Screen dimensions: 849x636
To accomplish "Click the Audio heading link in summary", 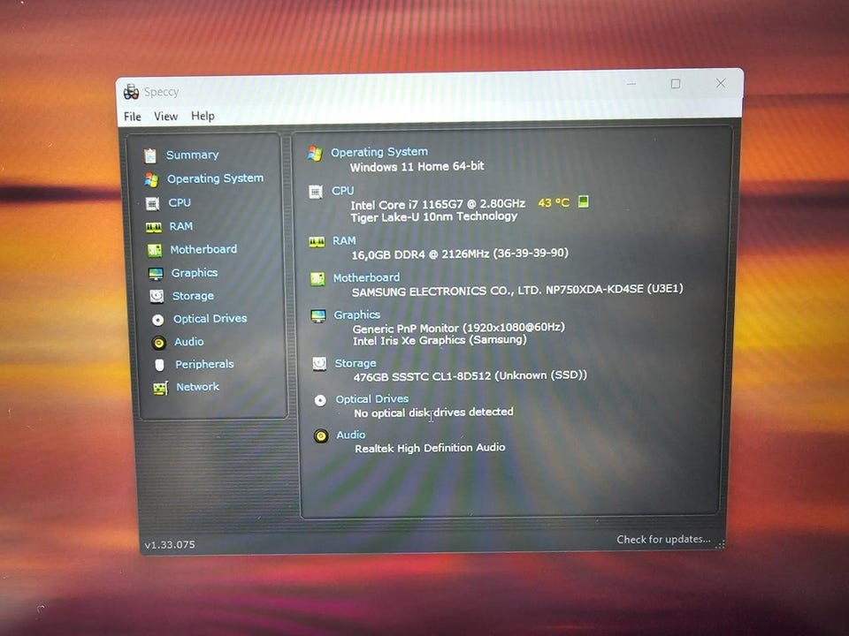I will [x=351, y=435].
